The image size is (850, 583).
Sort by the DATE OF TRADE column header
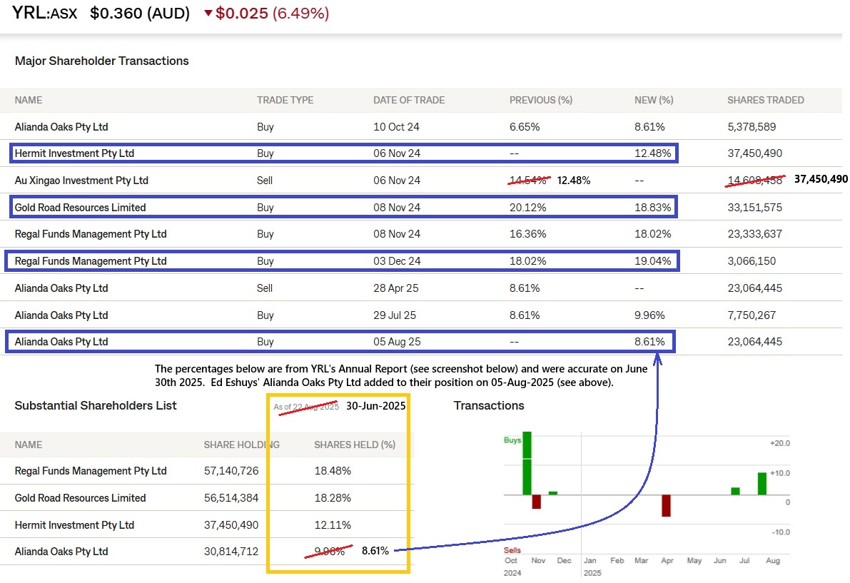[x=409, y=100]
